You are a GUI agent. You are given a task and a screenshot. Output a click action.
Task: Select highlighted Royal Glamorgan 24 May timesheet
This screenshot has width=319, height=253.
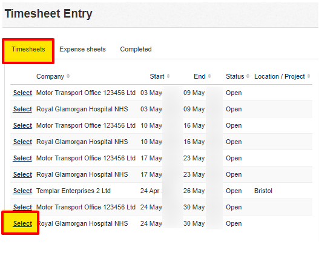coord(22,223)
